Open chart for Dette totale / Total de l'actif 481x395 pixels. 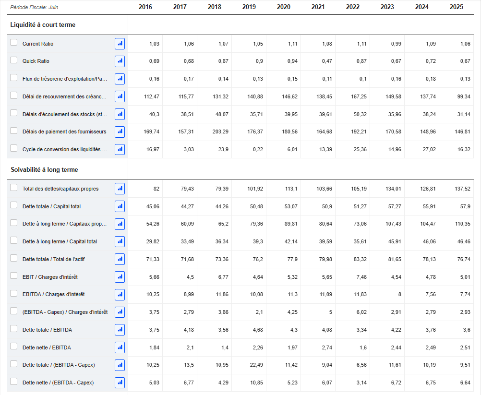[120, 259]
